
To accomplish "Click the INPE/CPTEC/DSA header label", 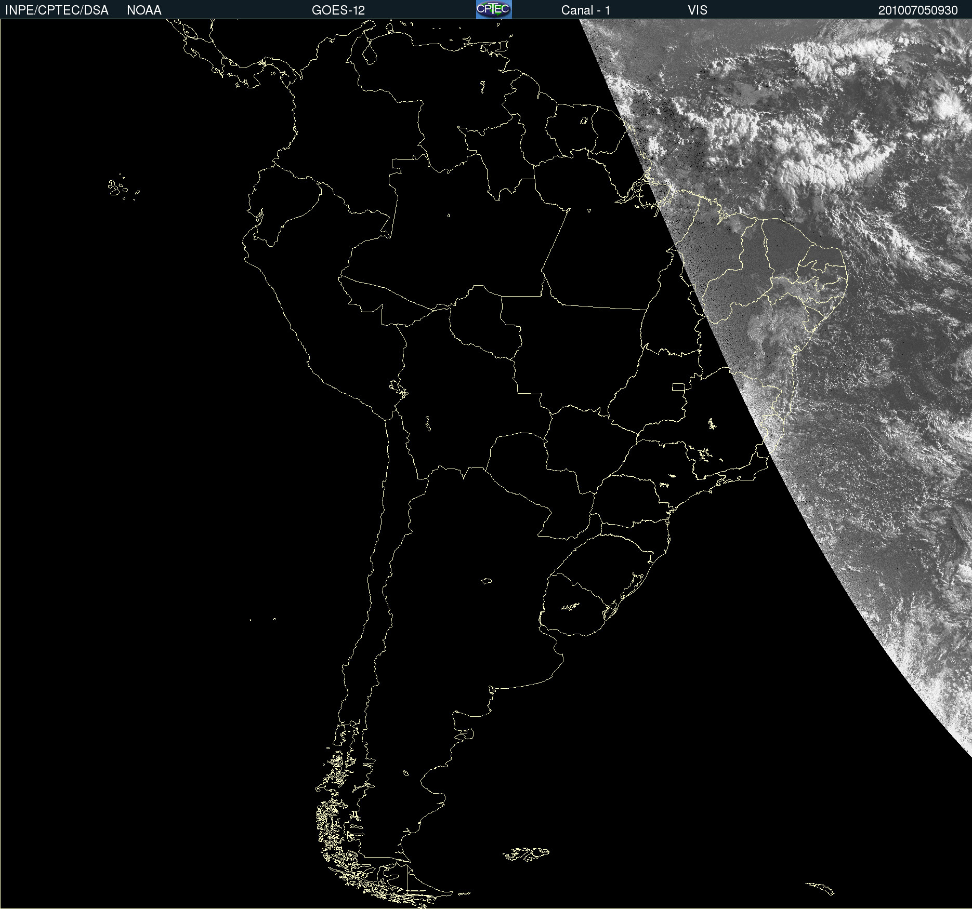I will (x=57, y=10).
